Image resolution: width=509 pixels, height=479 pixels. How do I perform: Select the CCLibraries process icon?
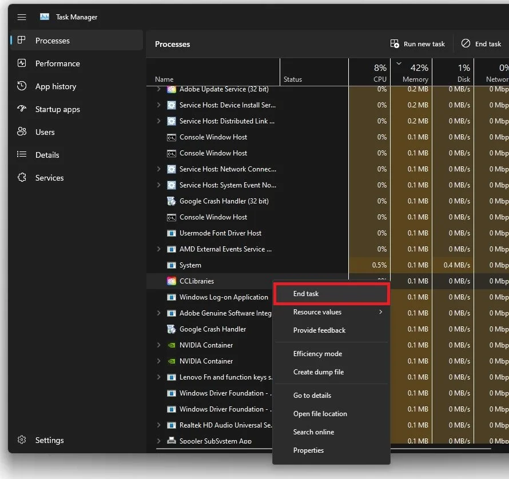pos(172,281)
